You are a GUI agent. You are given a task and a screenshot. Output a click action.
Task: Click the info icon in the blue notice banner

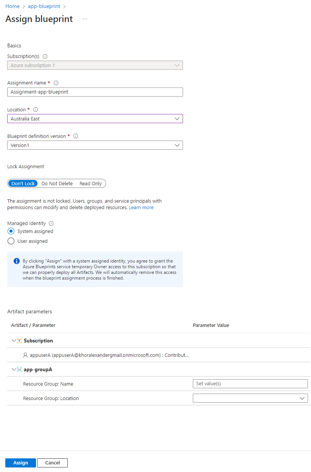(16, 261)
